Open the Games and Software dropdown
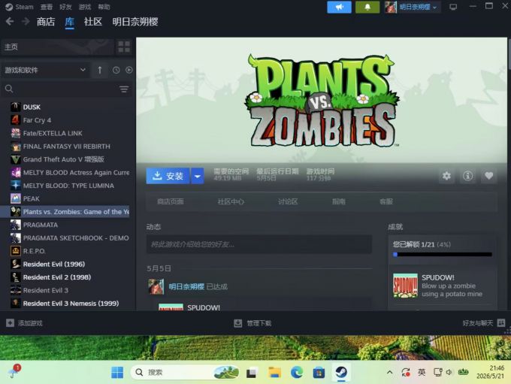The image size is (511, 384). click(x=45, y=70)
